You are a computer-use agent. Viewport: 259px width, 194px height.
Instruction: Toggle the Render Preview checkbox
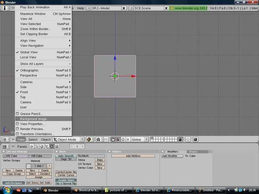click(x=17, y=129)
